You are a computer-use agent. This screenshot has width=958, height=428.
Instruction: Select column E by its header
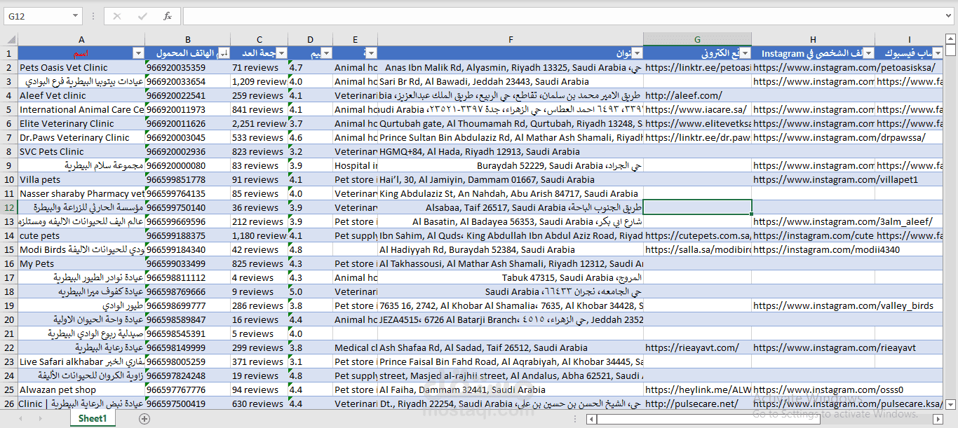[356, 39]
